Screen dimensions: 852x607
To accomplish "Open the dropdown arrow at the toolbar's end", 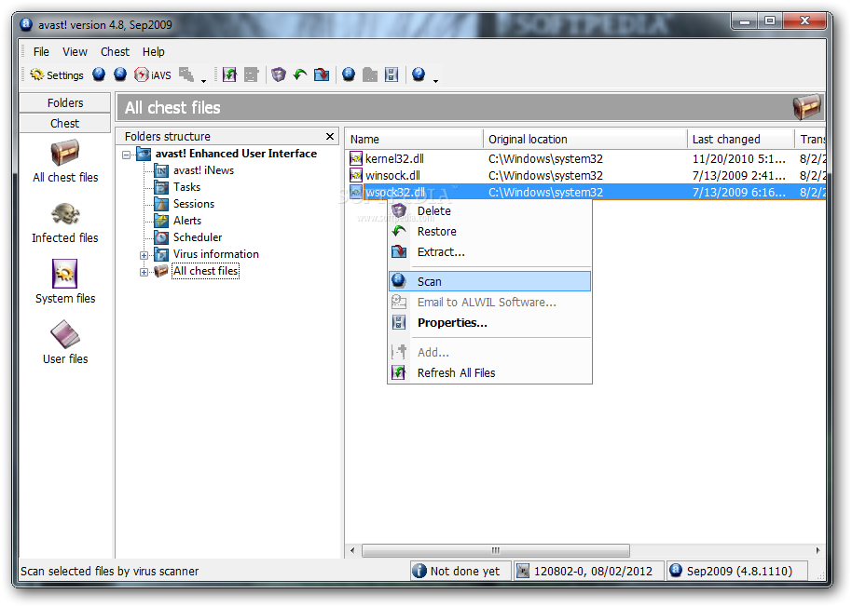I will pyautogui.click(x=435, y=80).
